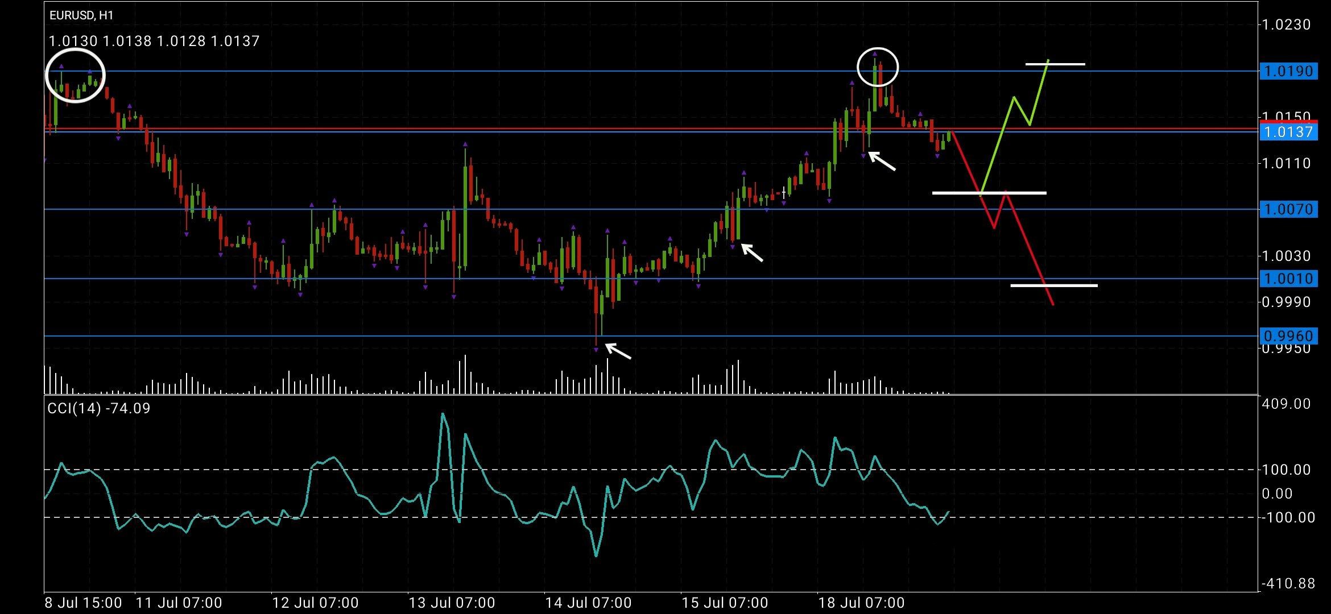Click the -410.88 CCI scale value
The height and width of the screenshot is (614, 1331).
coord(1288,583)
